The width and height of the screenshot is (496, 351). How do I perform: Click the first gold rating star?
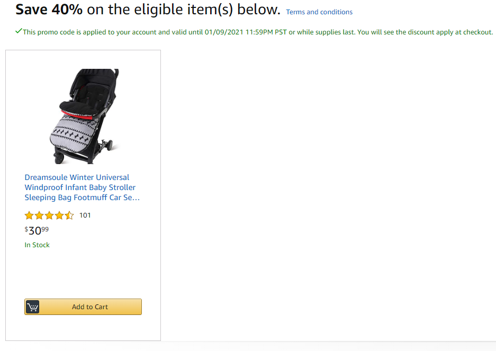point(29,215)
